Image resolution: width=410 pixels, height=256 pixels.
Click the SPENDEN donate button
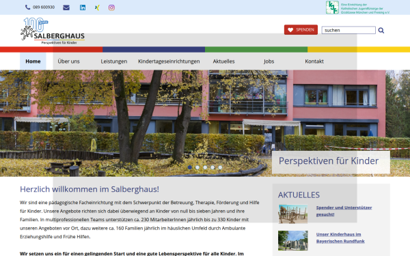pos(301,30)
